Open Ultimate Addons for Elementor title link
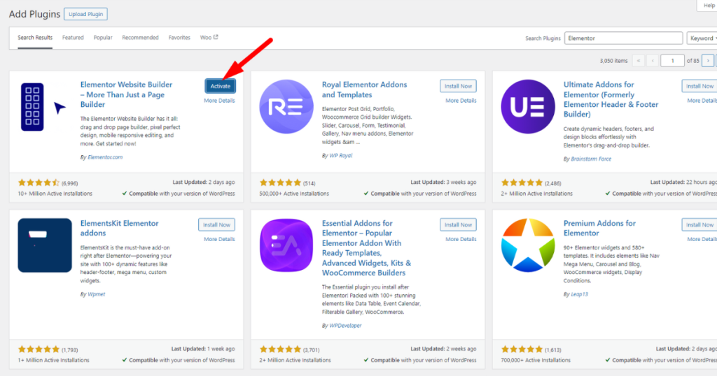The image size is (717, 376). coord(611,99)
